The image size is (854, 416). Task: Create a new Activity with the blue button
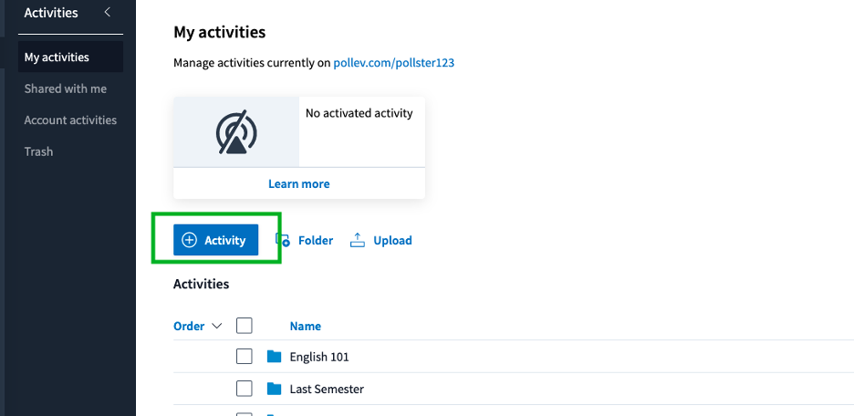(x=215, y=240)
